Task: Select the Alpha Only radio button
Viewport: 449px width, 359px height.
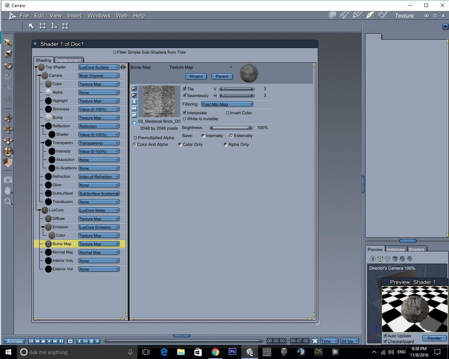Action: point(226,144)
